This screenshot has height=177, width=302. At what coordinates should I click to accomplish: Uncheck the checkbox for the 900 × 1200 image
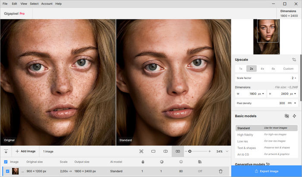[7, 171]
